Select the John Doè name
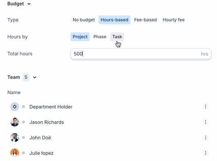 tap(40, 137)
